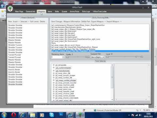Click the volume icon in system tray

coord(140,115)
